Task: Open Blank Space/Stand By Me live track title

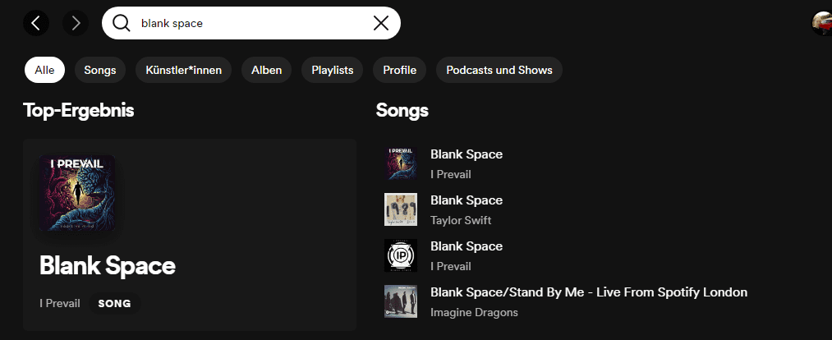Action: pos(588,292)
